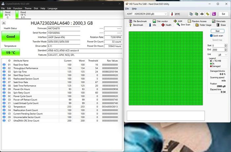This screenshot has width=231, height=152.
Task: Open the File Benchmark tab in HD Tune
Action: point(138,21)
